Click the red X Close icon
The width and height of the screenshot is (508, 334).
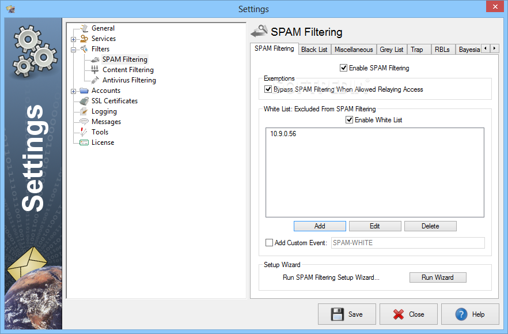[x=399, y=314]
